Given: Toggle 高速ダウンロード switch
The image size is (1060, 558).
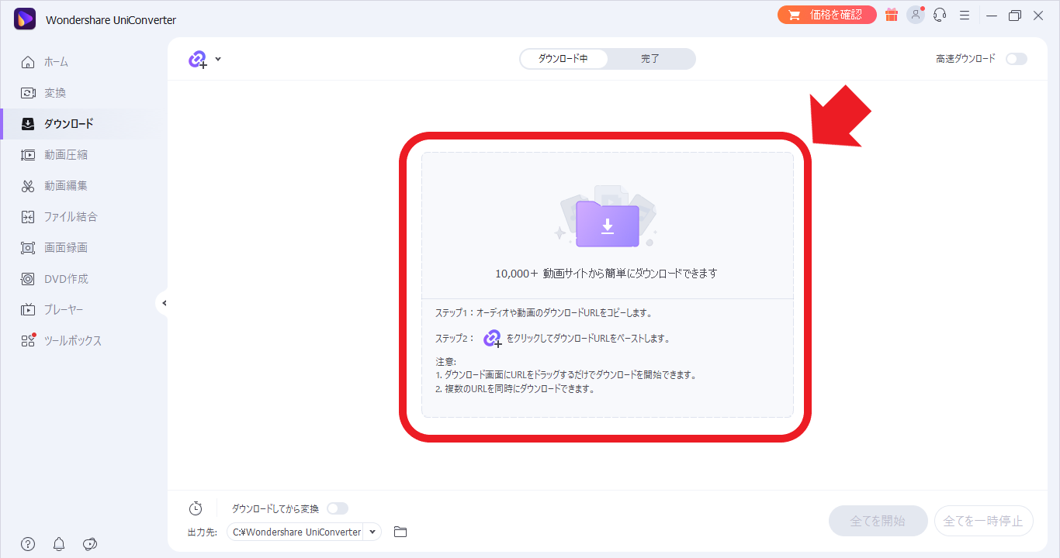Looking at the screenshot, I should [1016, 59].
